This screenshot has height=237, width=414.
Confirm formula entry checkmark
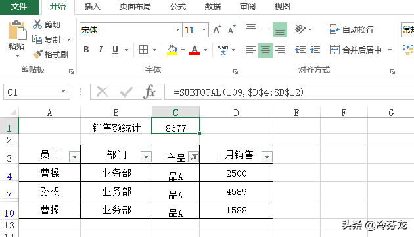[x=126, y=92]
